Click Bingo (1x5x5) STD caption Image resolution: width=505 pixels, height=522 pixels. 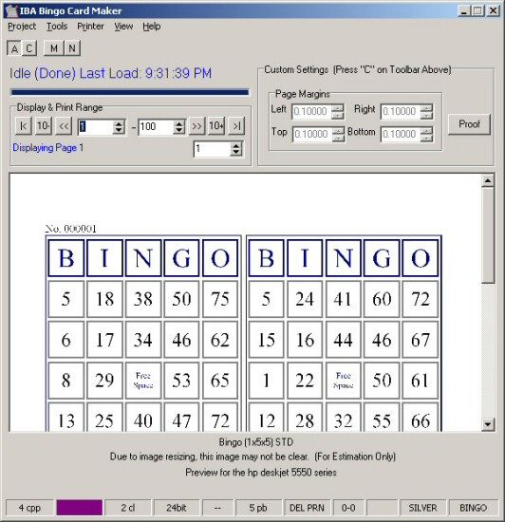(x=256, y=442)
